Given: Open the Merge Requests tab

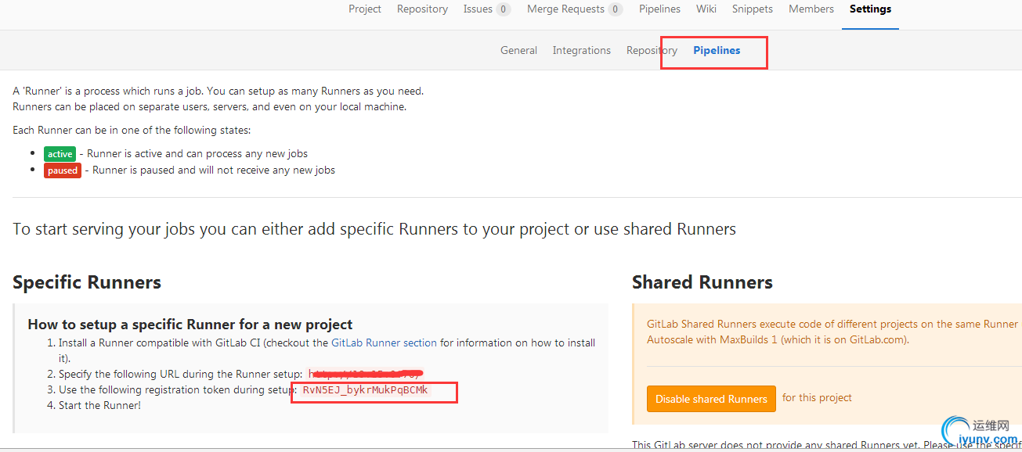Looking at the screenshot, I should click(565, 9).
